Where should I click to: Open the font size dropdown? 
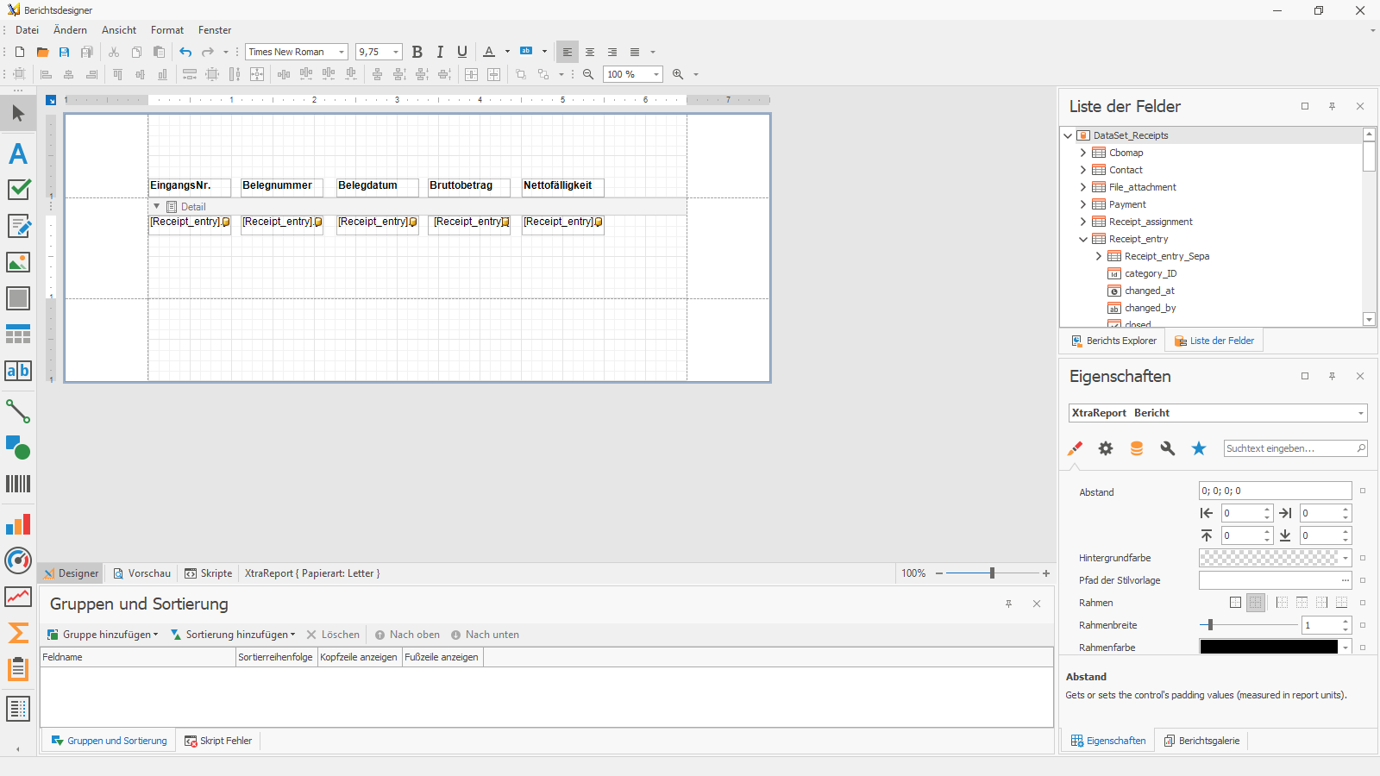[x=397, y=52]
